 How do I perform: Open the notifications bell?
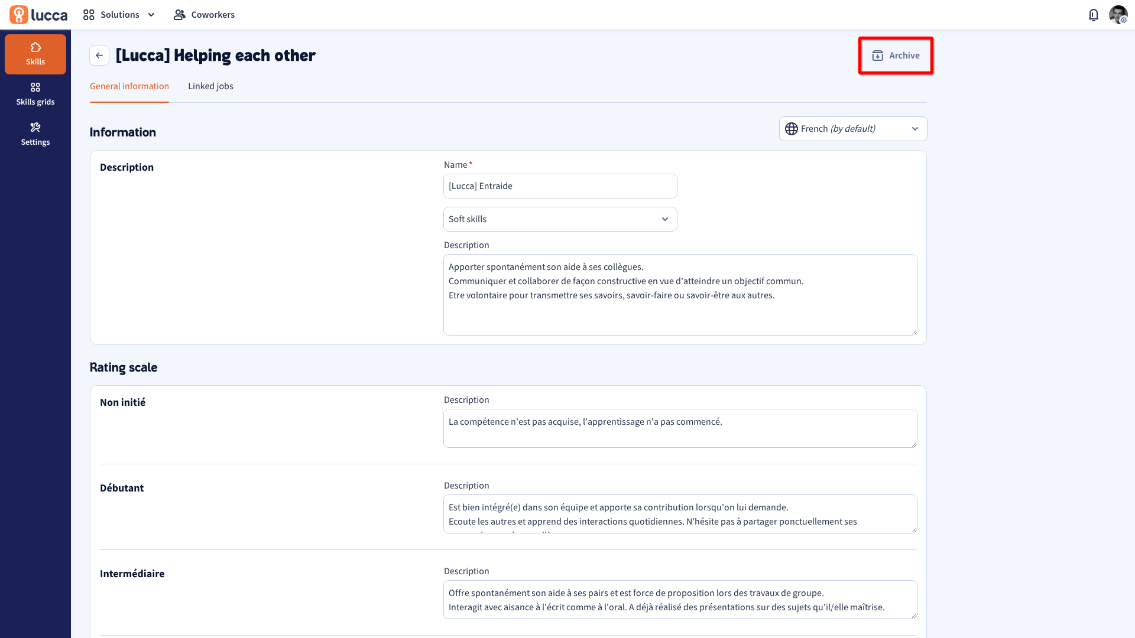tap(1094, 15)
